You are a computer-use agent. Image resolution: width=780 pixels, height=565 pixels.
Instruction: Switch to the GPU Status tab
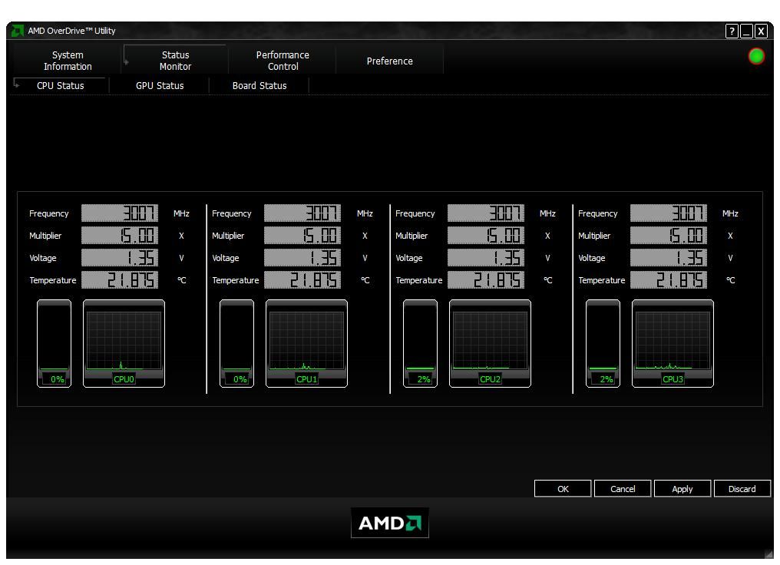coord(158,85)
